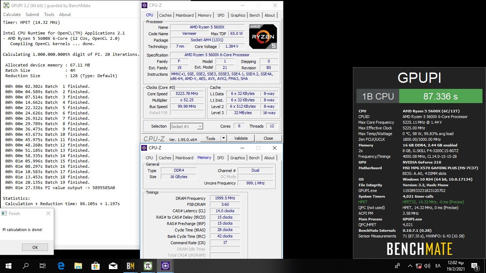
Task: Click the 1B CPU label in BenchMate
Action: (378, 96)
